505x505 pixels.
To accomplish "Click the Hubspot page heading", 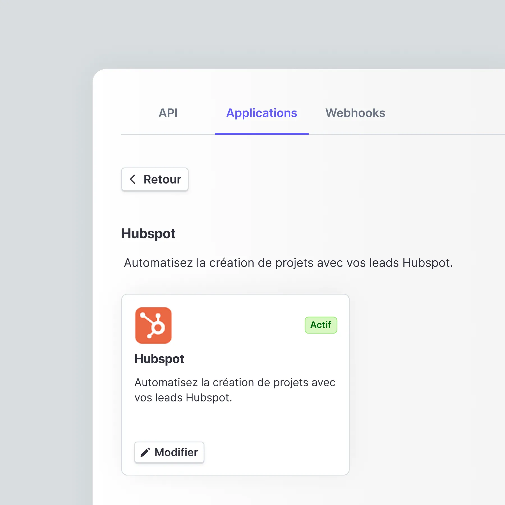I will [x=148, y=234].
